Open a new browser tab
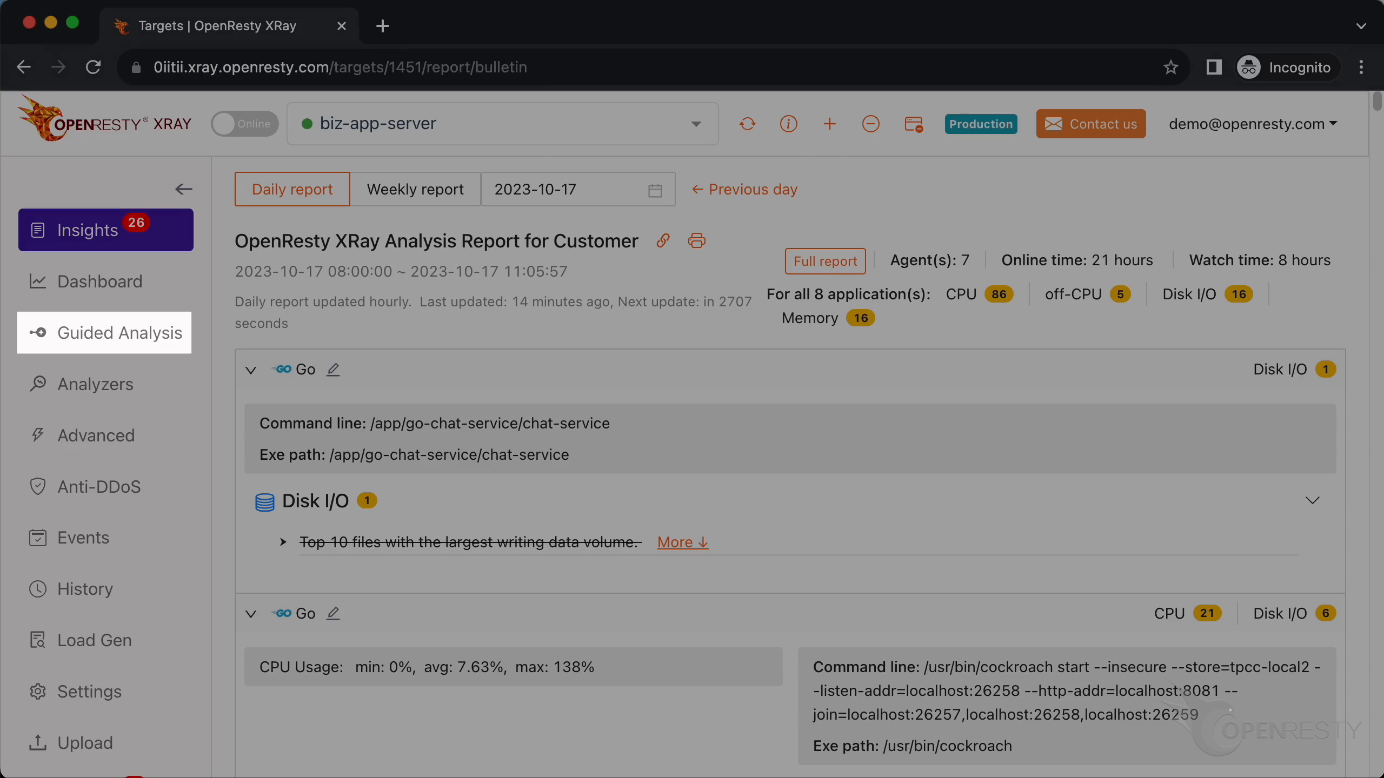 tap(383, 26)
